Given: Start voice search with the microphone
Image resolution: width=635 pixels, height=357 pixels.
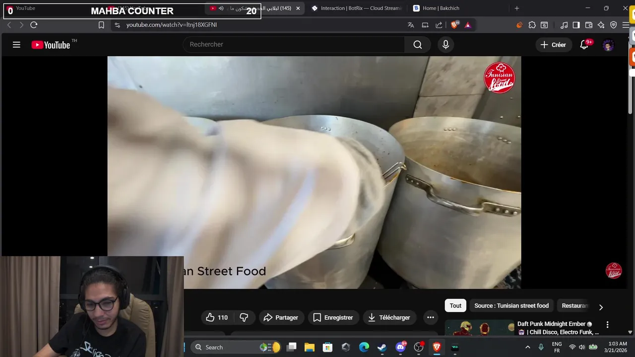Looking at the screenshot, I should (x=445, y=45).
